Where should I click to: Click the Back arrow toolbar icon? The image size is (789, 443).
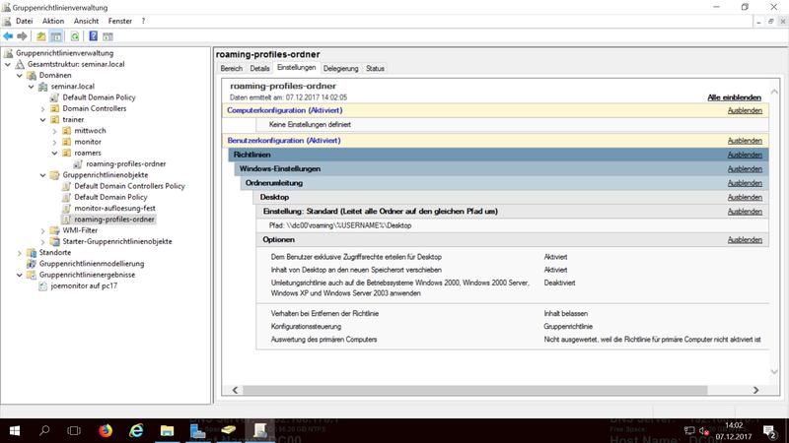[9, 35]
